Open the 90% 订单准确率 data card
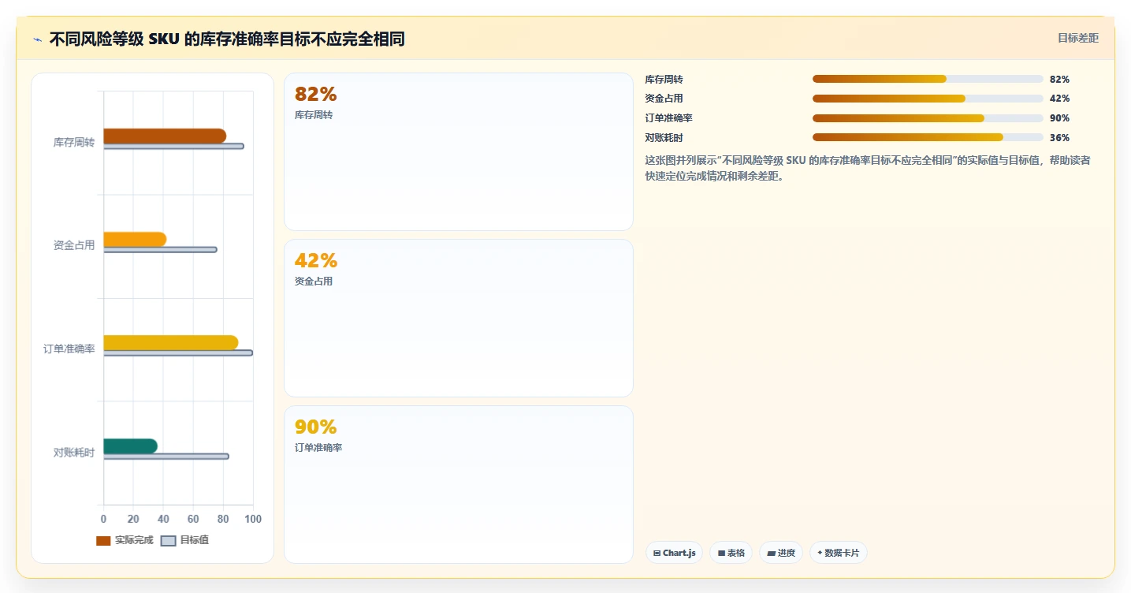The image size is (1131, 593). tap(459, 484)
